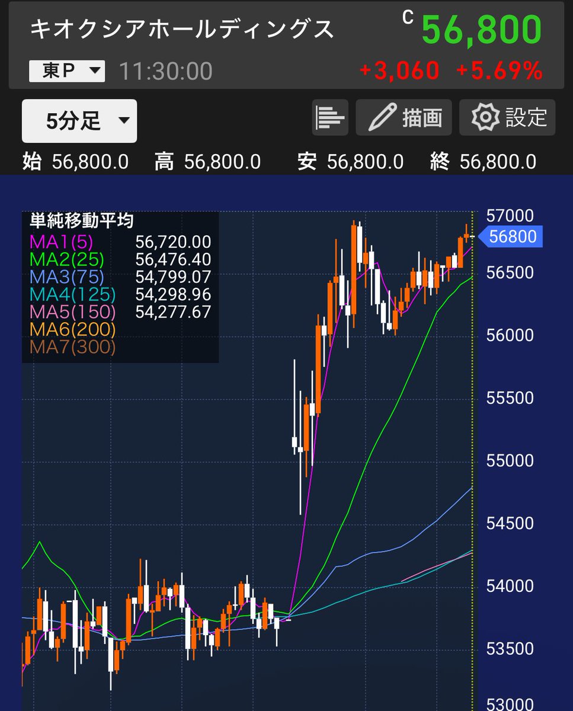Open the 東P market selector dropdown
This screenshot has width=573, height=711.
tap(67, 72)
